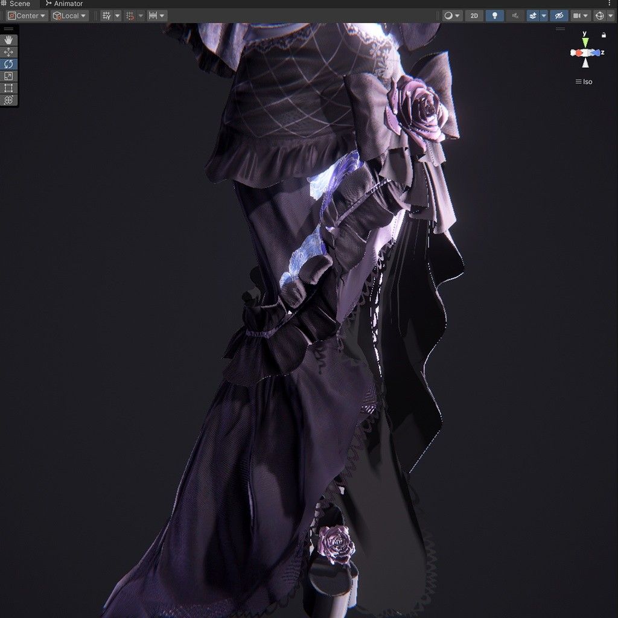Open the Local handle rotation dropdown

tap(69, 16)
